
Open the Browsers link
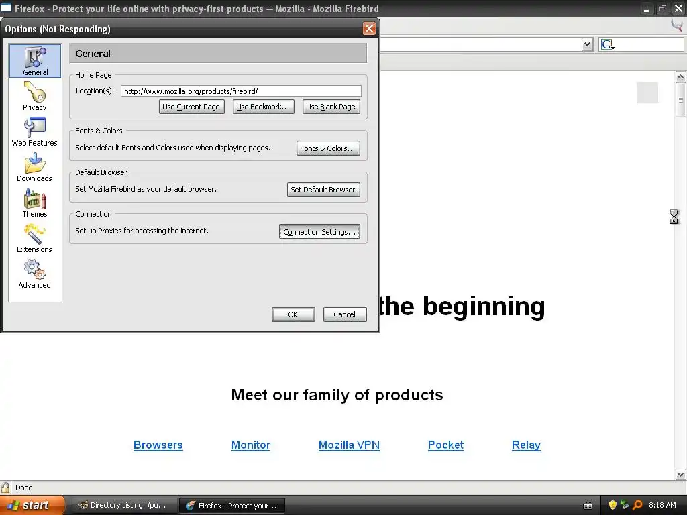tap(158, 445)
